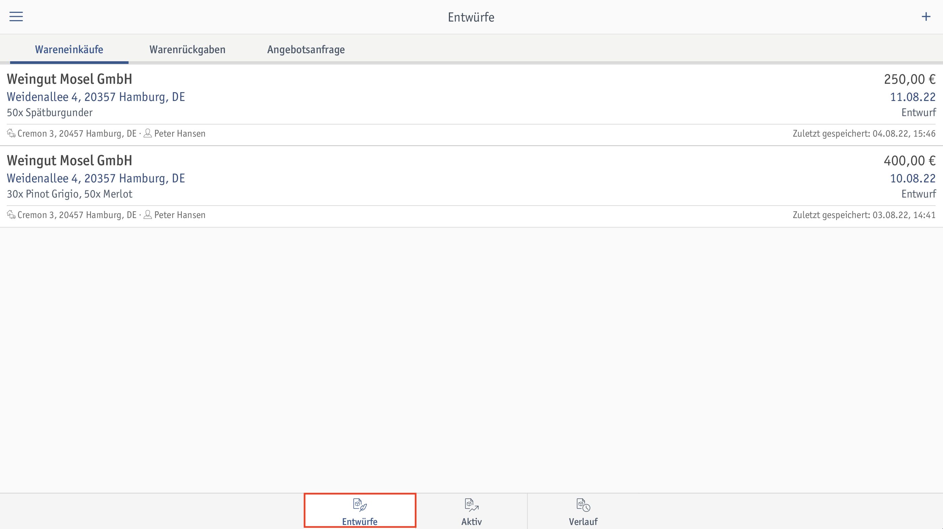Click Peter Hansen in the Merlot draft
Image resolution: width=943 pixels, height=529 pixels.
[x=180, y=215]
